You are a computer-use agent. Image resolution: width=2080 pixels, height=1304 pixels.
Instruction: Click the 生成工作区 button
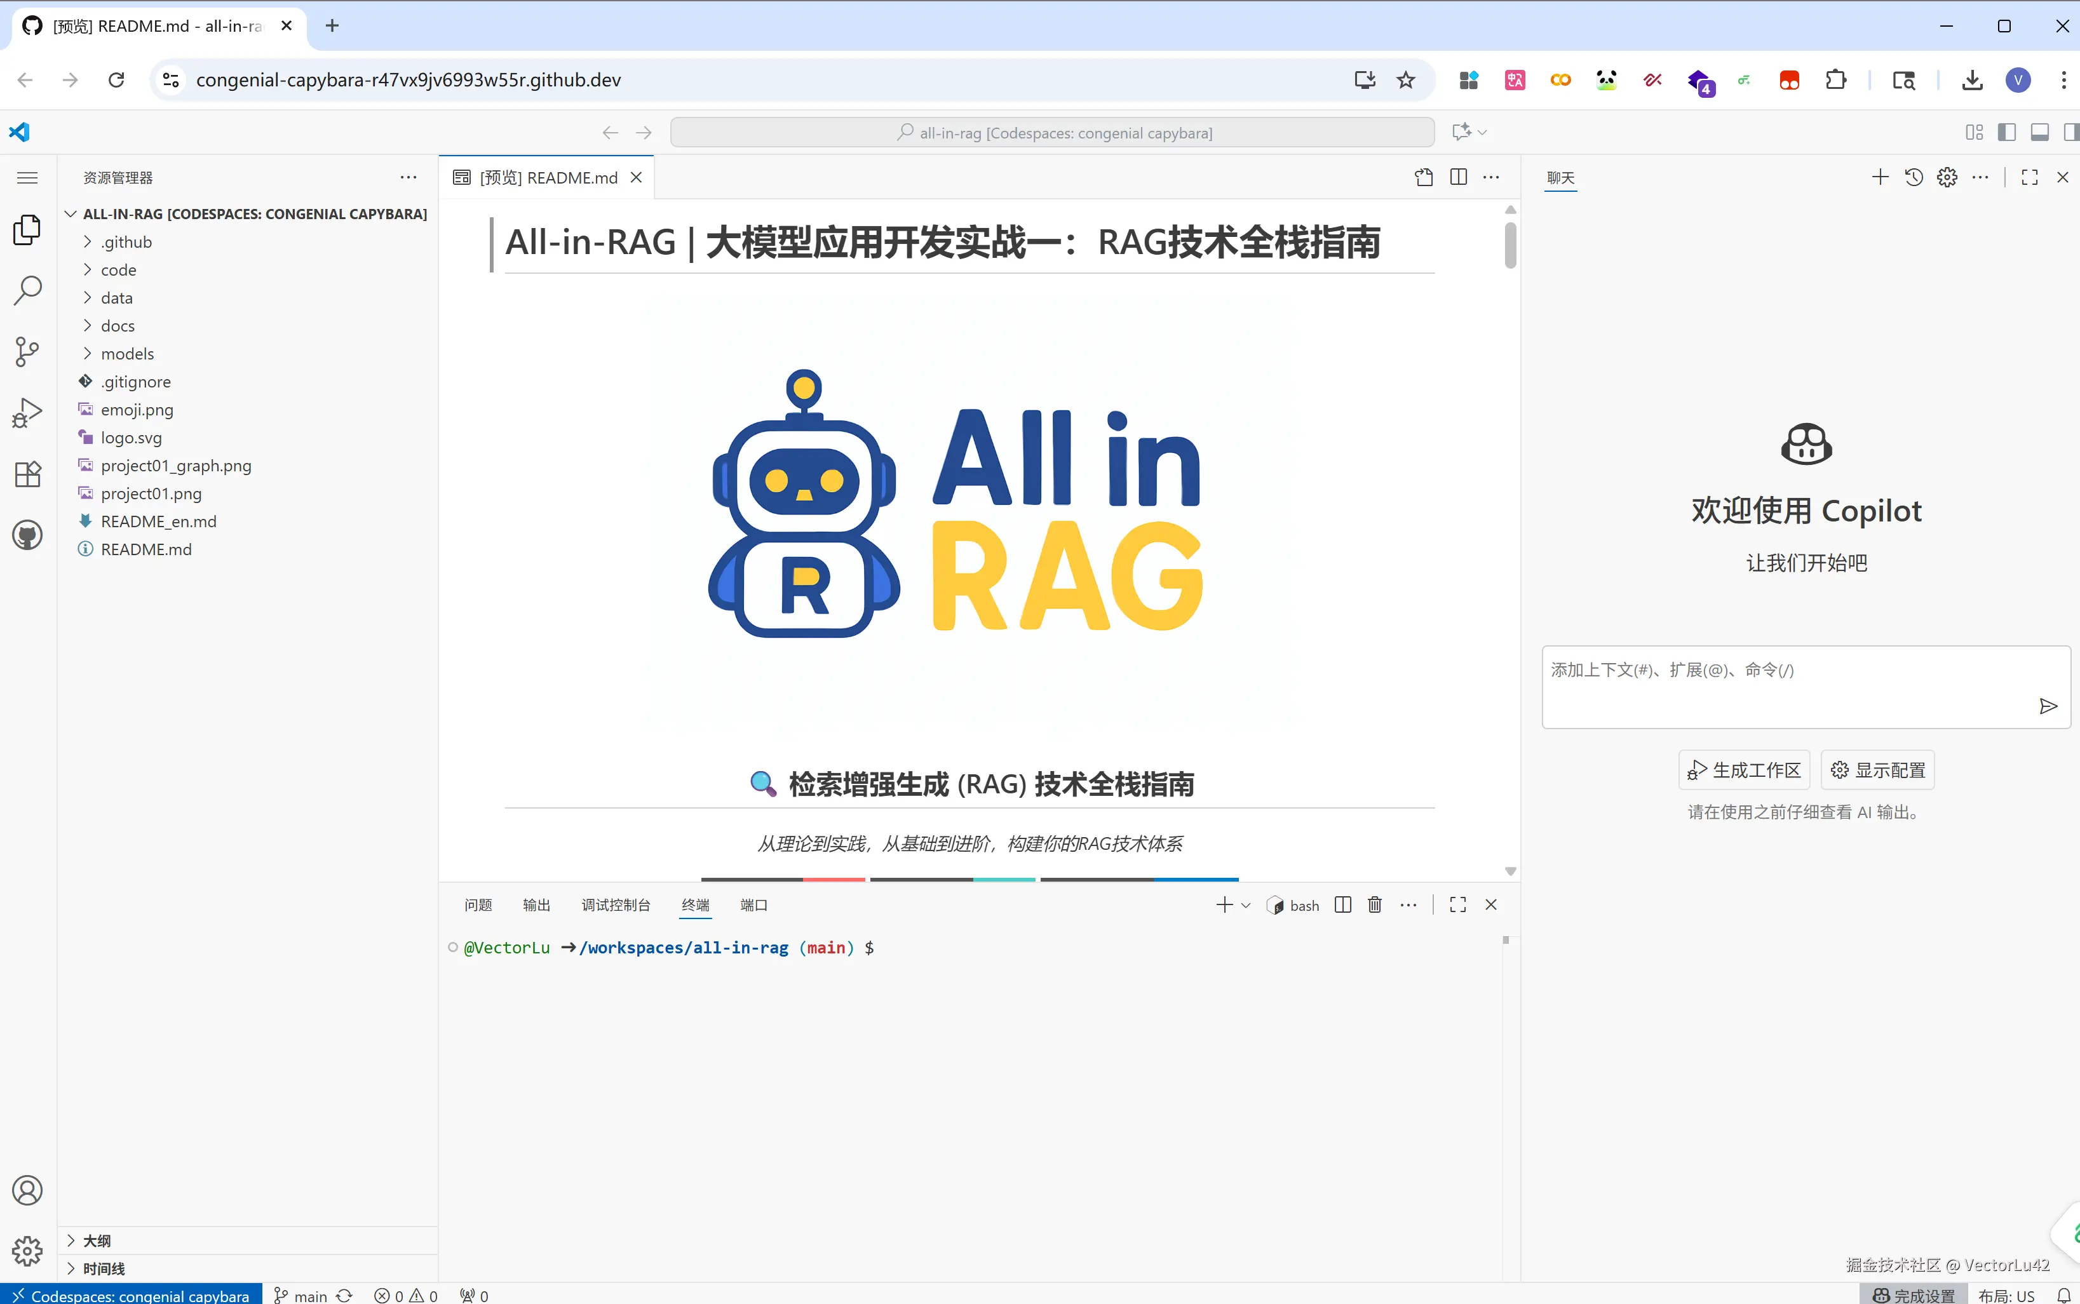[x=1743, y=769]
